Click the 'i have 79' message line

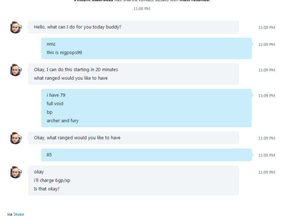[x=56, y=95]
